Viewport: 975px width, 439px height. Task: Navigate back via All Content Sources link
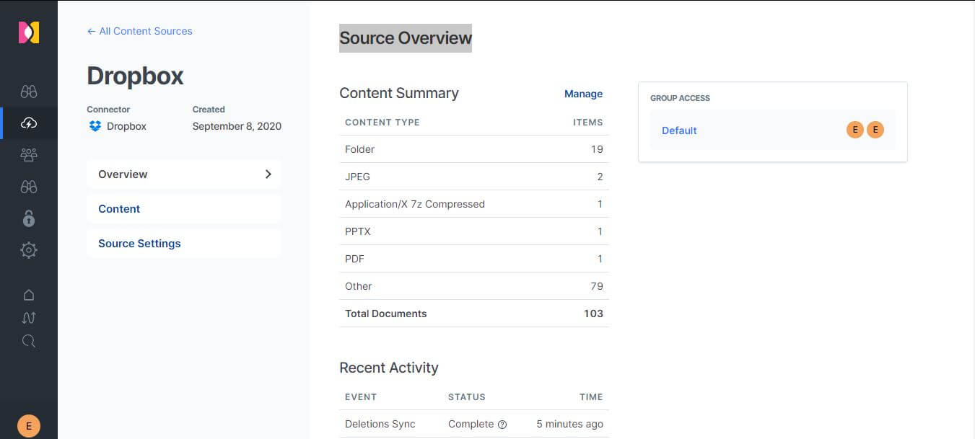coord(139,31)
